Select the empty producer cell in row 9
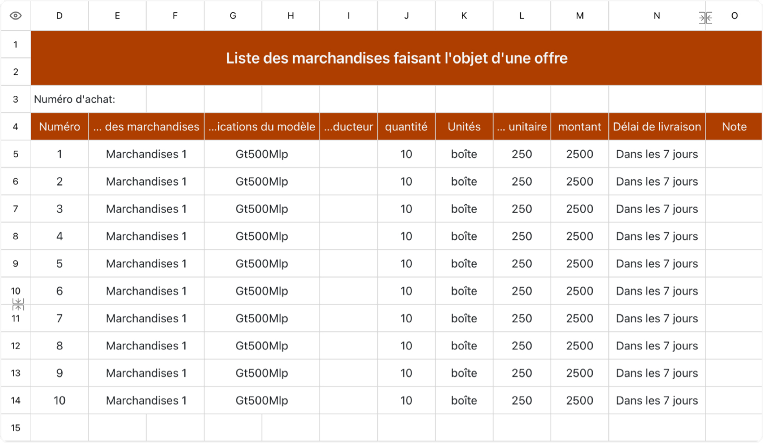This screenshot has height=443, width=763. click(x=348, y=263)
